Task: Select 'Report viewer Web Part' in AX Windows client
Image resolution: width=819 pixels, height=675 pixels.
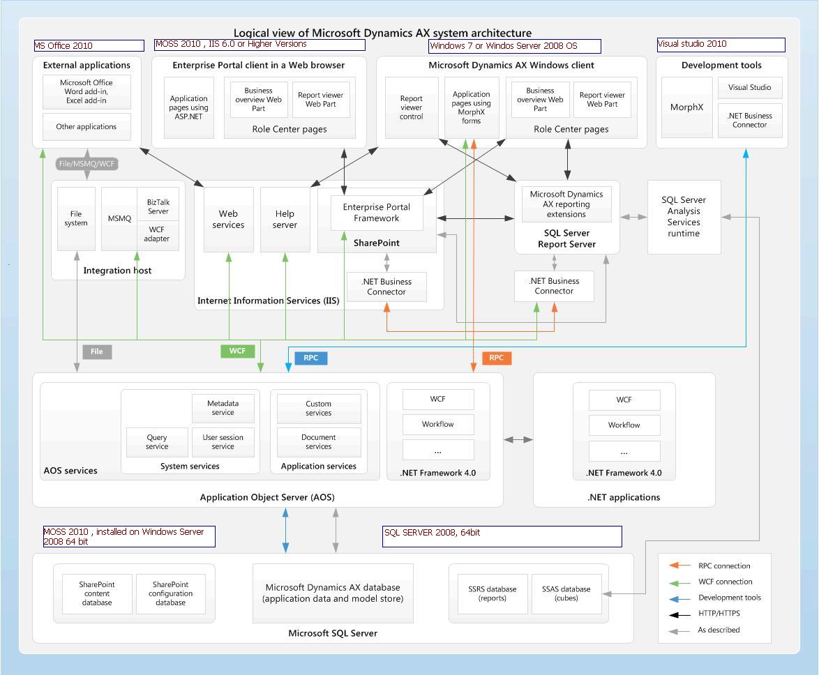Action: tap(602, 99)
